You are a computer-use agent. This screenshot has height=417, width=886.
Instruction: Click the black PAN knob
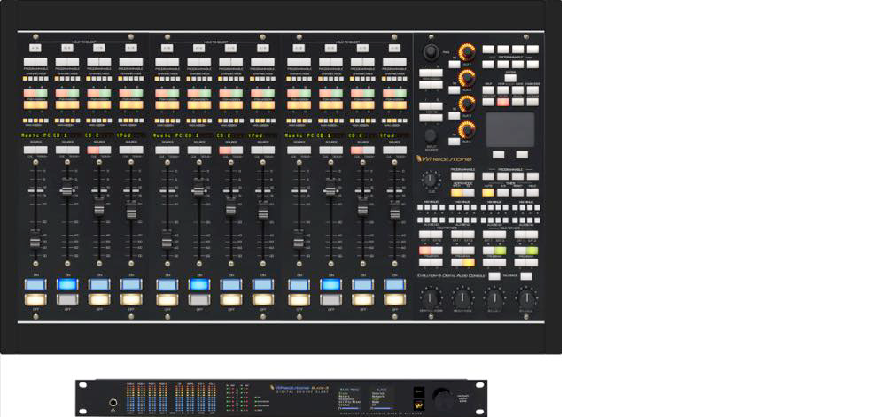click(431, 51)
